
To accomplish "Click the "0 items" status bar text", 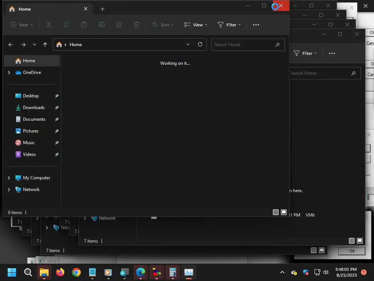I will pos(15,213).
